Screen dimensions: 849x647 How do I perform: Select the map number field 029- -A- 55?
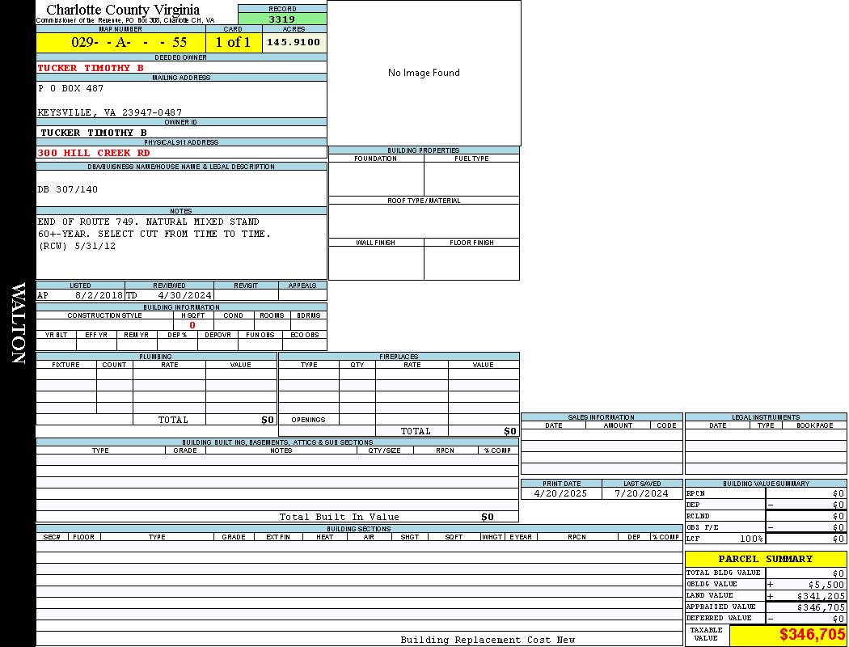(120, 43)
